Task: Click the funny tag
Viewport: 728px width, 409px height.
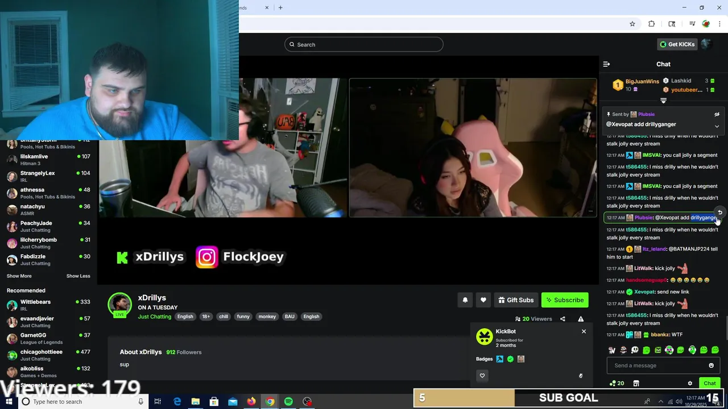Action: [243, 316]
